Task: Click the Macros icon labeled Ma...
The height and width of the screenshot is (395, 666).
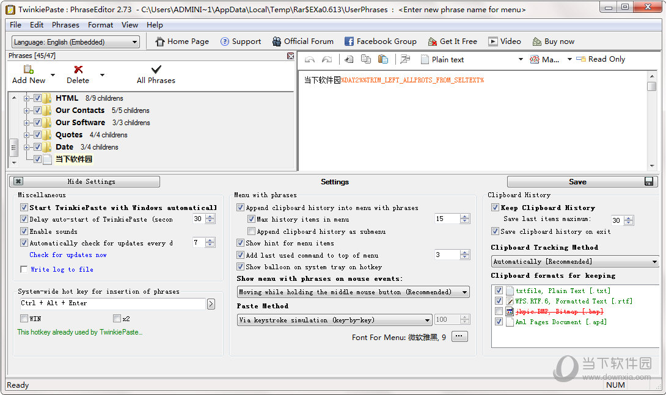Action: [535, 59]
